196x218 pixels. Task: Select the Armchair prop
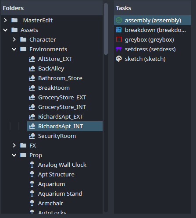pos(50,204)
